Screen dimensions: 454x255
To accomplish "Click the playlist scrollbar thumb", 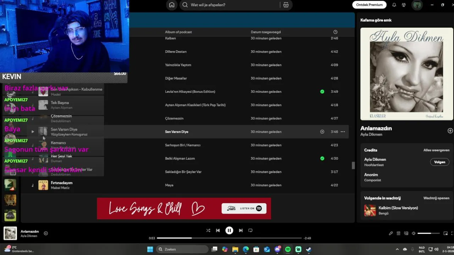I will coord(353,165).
